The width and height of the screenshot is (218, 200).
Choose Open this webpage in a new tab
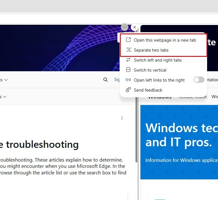pos(163,40)
